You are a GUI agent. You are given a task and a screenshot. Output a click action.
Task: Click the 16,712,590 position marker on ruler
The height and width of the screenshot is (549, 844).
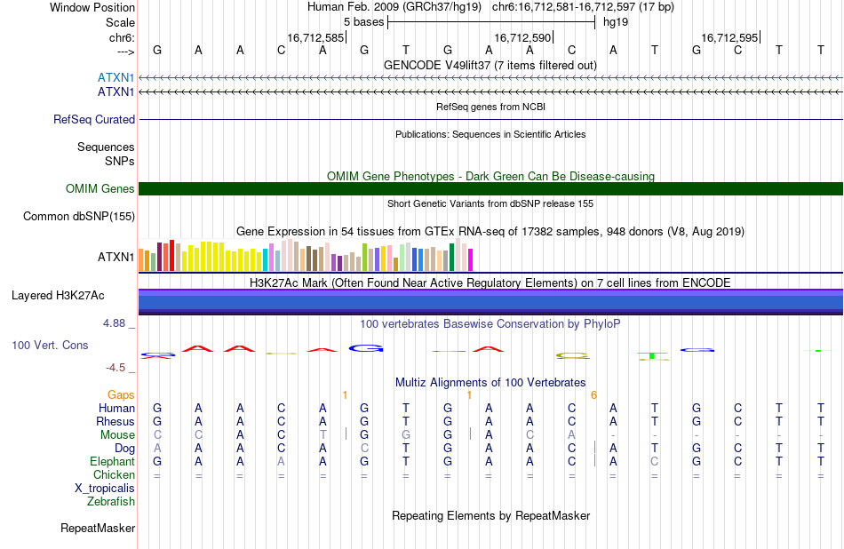click(x=522, y=37)
